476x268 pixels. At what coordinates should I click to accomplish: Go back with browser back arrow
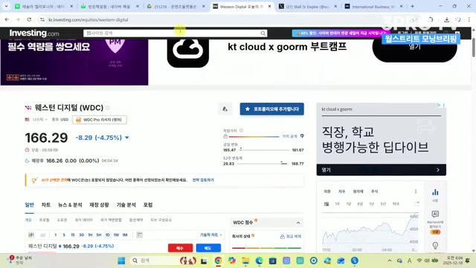click(x=7, y=19)
